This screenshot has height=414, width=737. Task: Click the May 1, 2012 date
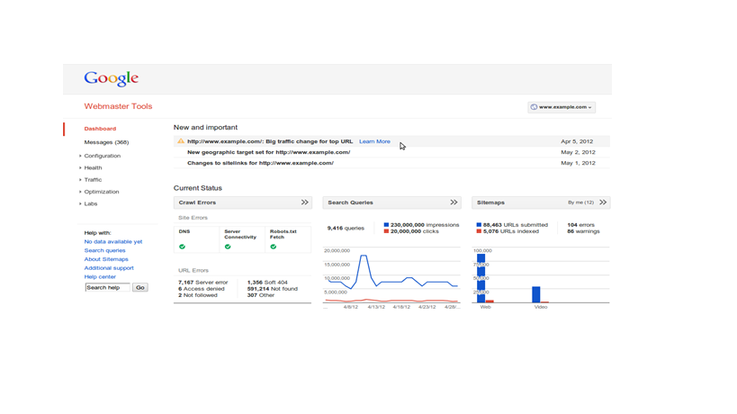[x=578, y=163]
